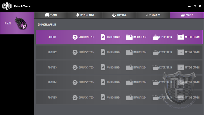Click Umbenennen label for Profile4
This screenshot has height=115, width=204.
(x=114, y=82)
